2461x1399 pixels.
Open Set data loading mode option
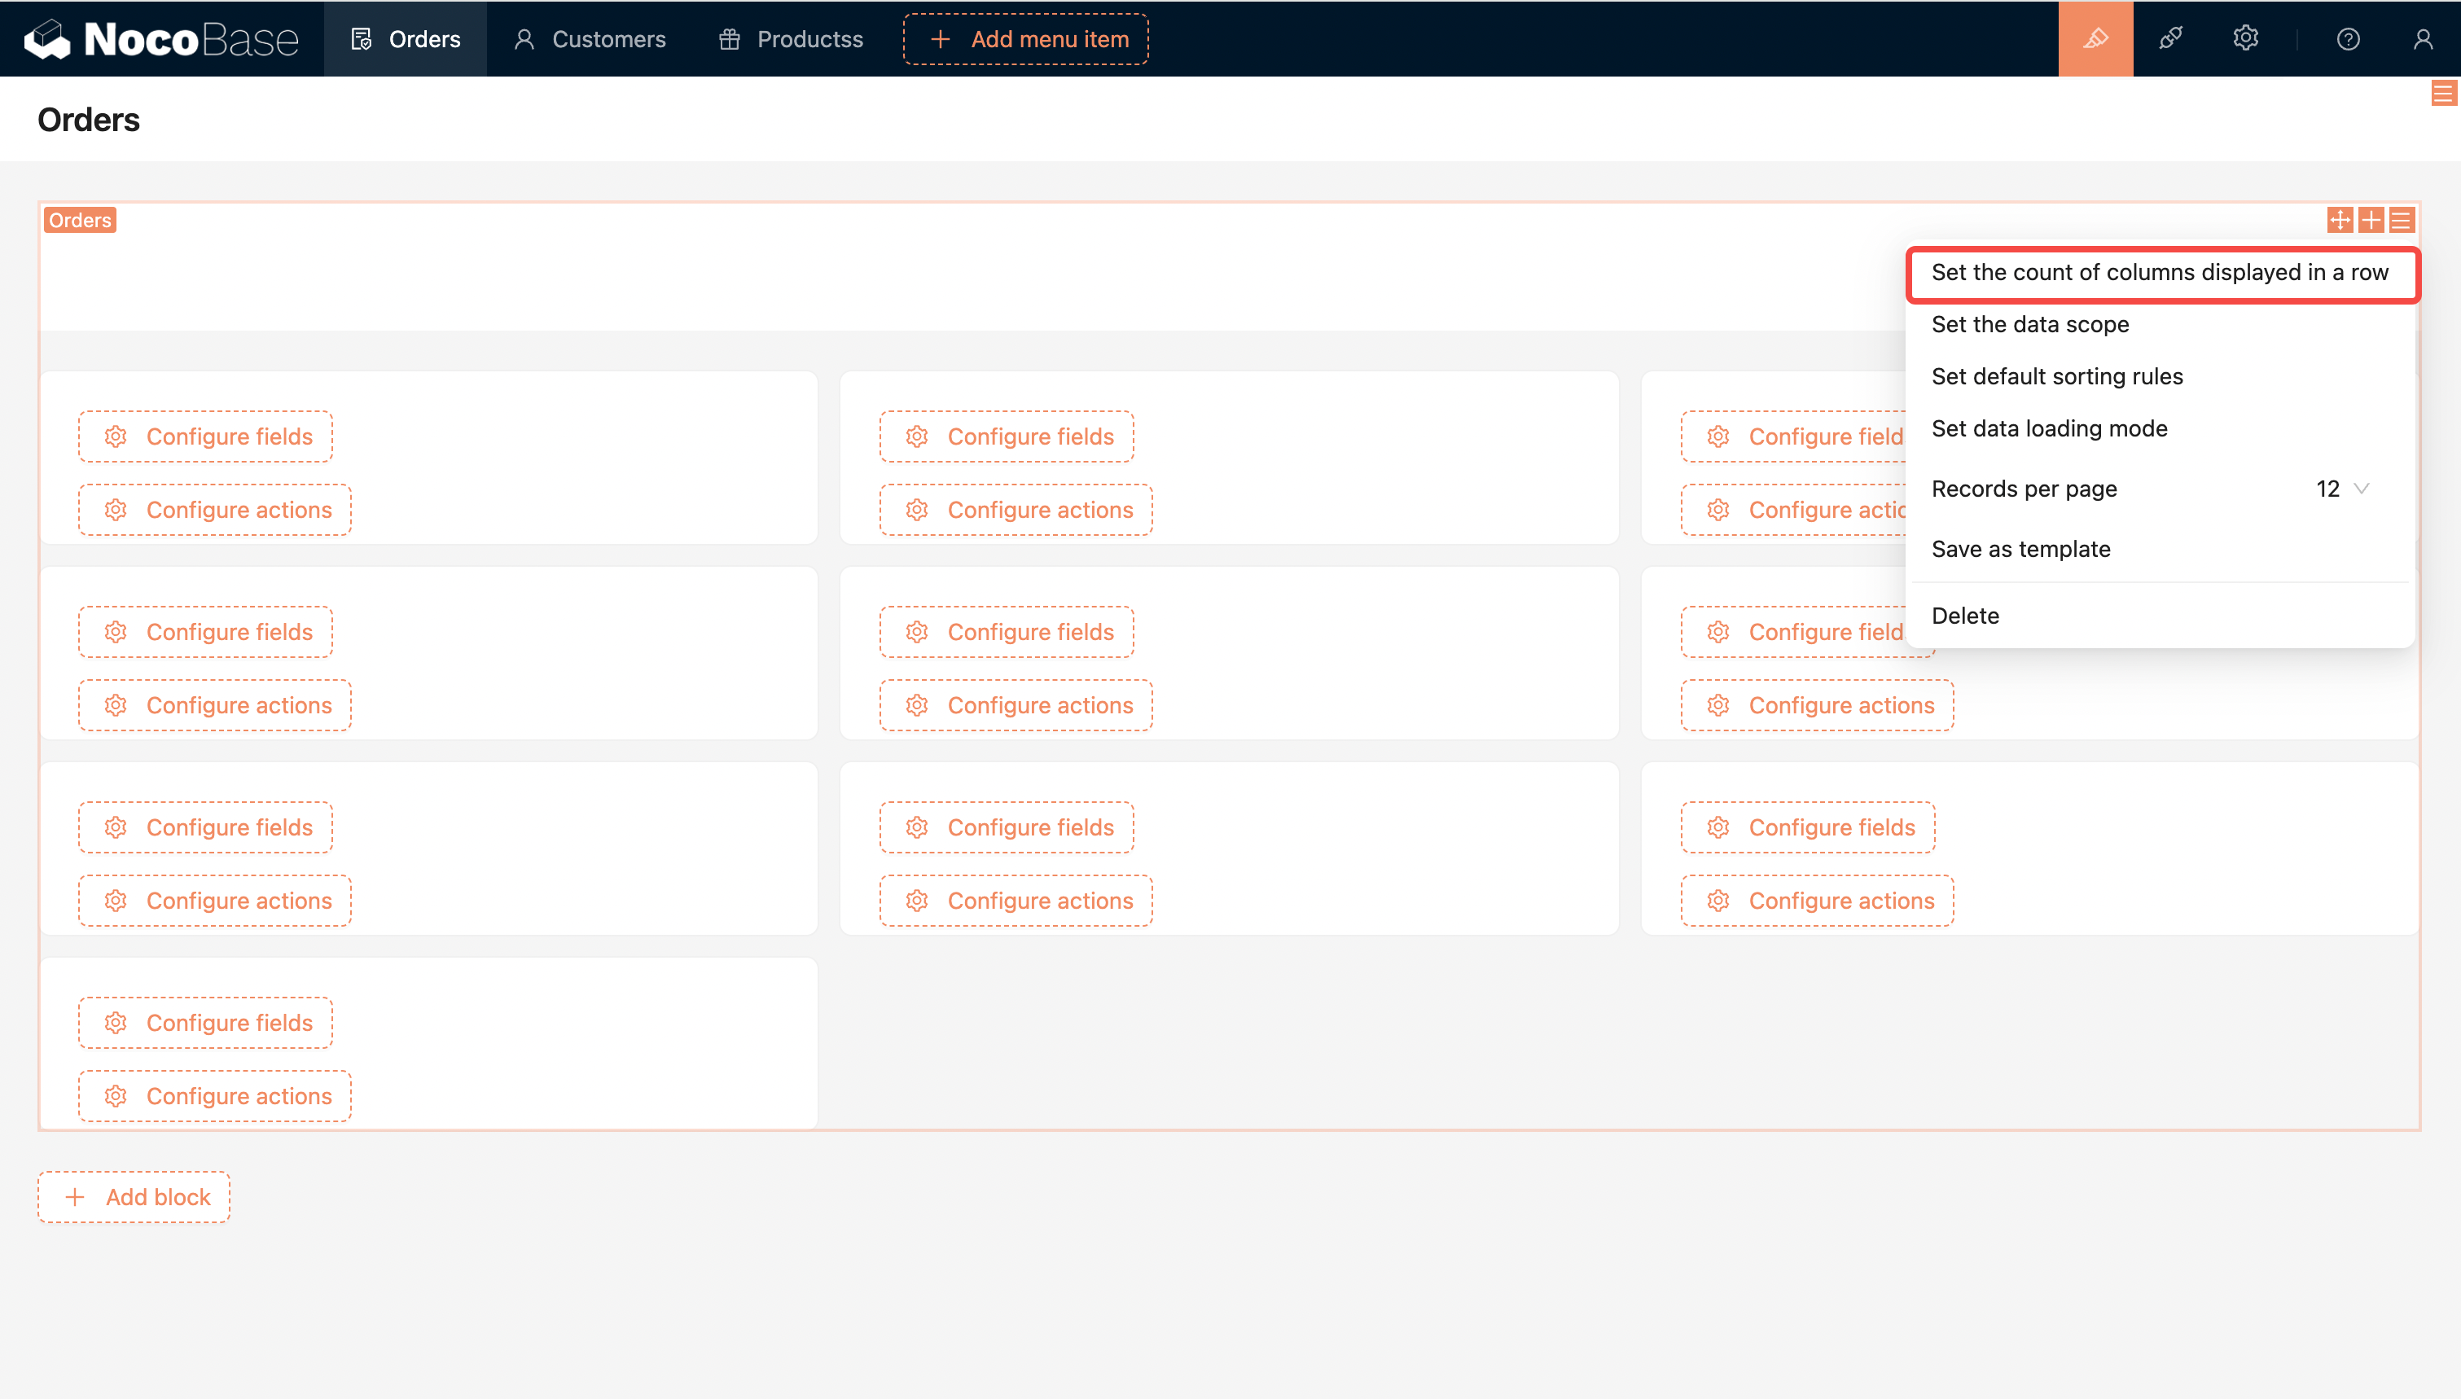pos(2049,428)
